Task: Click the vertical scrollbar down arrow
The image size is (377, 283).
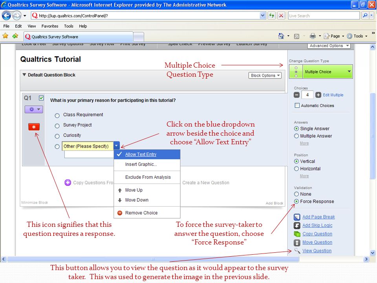Action: click(372, 253)
